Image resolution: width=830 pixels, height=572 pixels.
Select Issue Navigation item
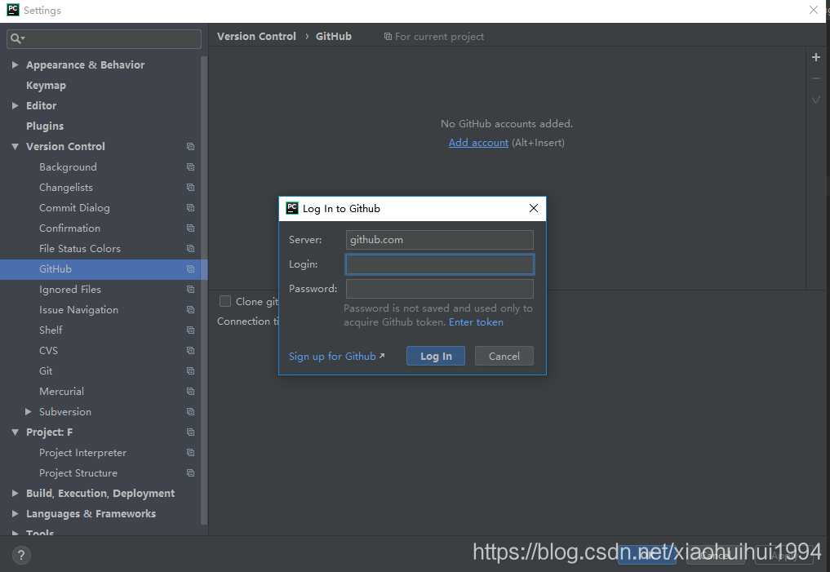[x=78, y=310]
